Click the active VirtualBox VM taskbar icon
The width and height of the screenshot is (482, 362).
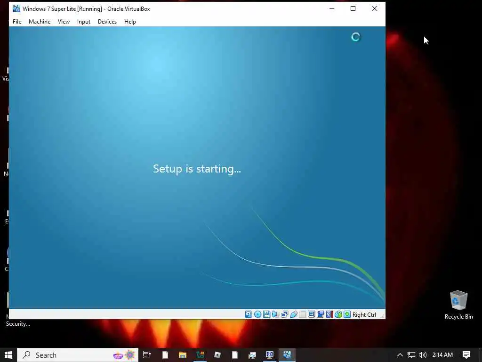(x=287, y=355)
